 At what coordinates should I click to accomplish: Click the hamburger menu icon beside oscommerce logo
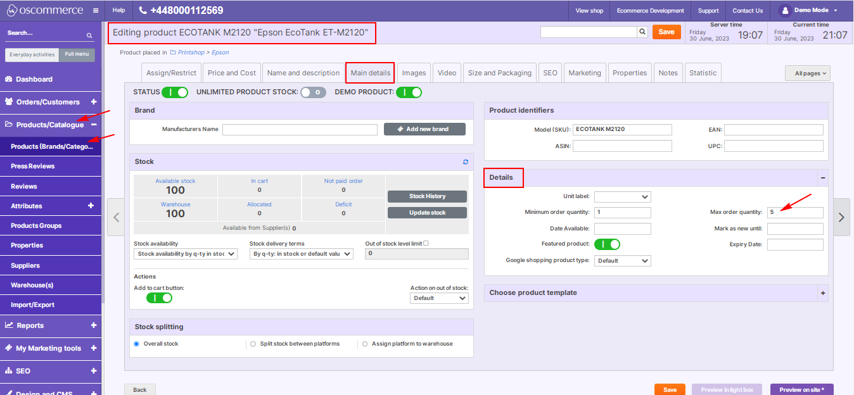[95, 11]
